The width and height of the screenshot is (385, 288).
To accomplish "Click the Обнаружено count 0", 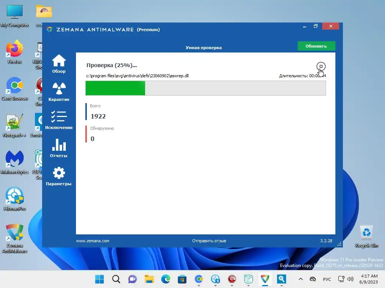I will (92, 139).
